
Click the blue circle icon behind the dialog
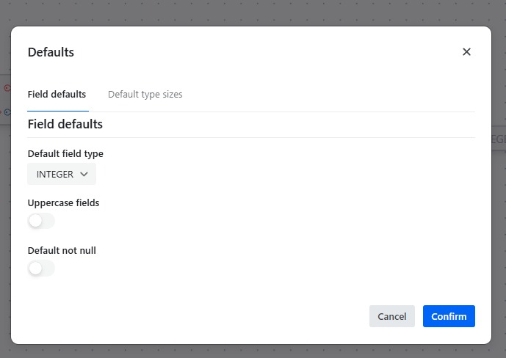pyautogui.click(x=7, y=112)
